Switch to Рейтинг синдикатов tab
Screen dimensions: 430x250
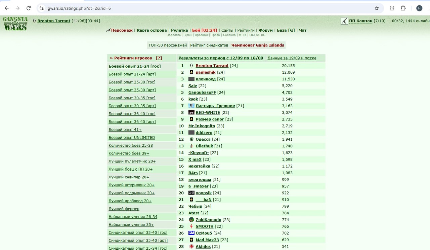209,45
